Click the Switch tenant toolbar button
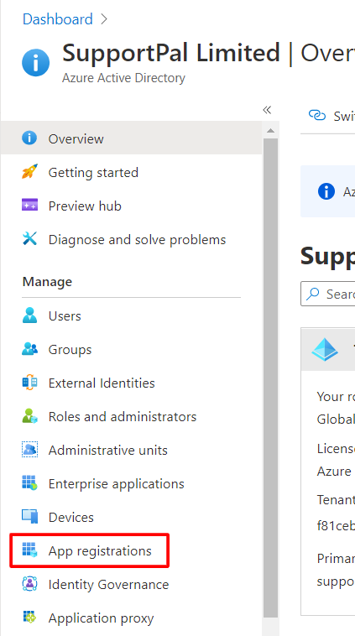The image size is (355, 636). click(x=331, y=116)
